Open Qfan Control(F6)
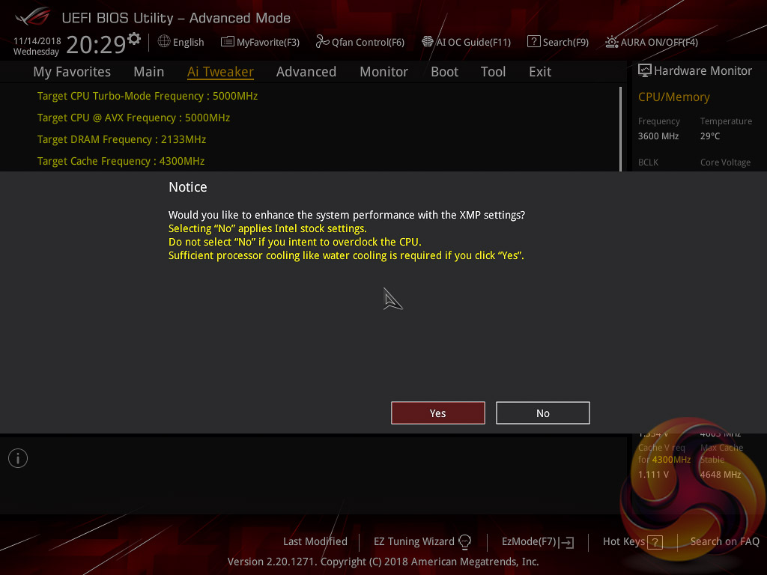767x575 pixels. point(368,42)
